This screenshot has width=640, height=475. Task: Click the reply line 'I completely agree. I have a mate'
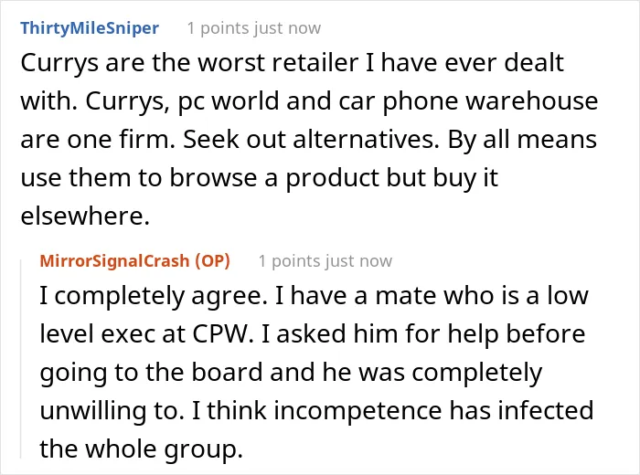[314, 296]
